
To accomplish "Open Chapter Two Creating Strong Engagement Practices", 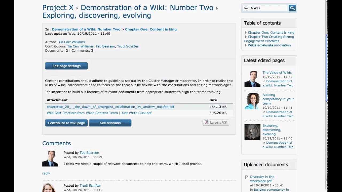I will [269, 39].
